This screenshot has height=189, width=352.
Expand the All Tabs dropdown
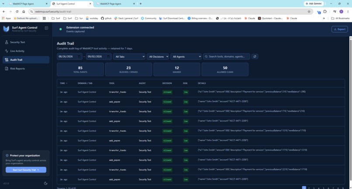[129, 57]
